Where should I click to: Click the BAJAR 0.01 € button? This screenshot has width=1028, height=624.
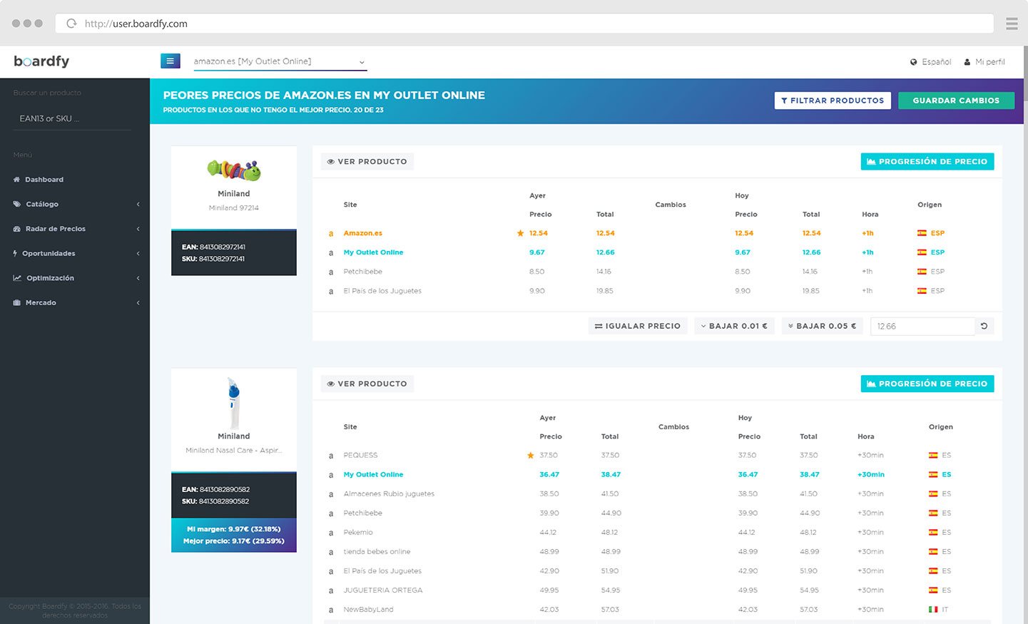tap(734, 326)
